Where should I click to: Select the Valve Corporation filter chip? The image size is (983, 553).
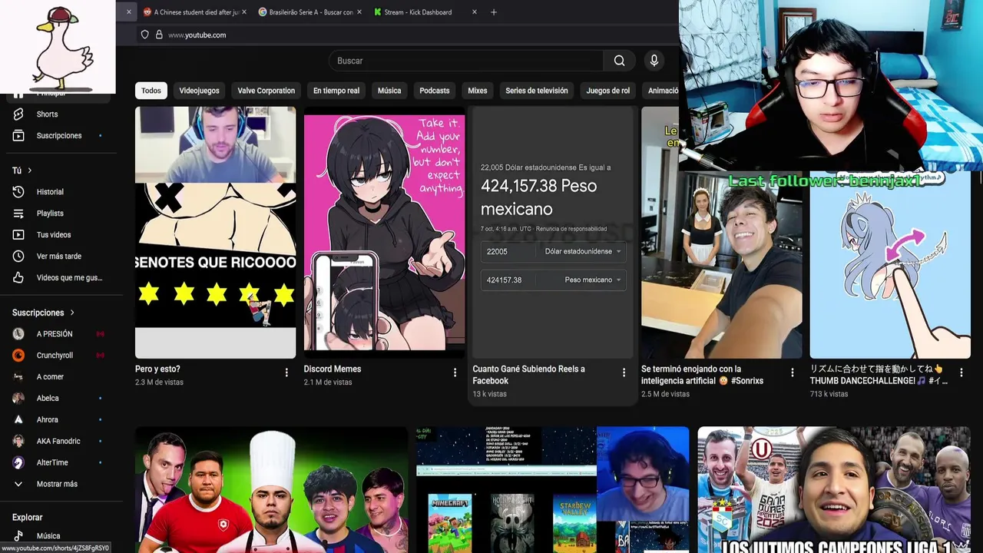click(x=266, y=91)
